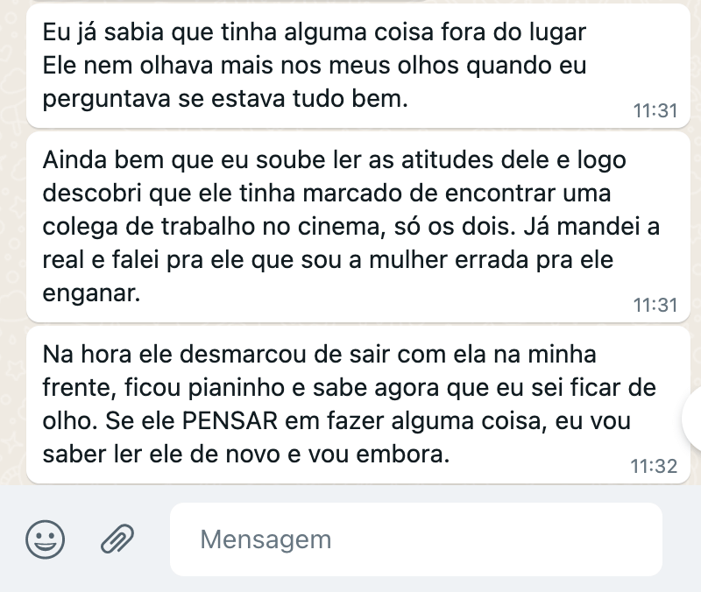
Task: Click the 11:32 timestamp
Action: click(654, 467)
